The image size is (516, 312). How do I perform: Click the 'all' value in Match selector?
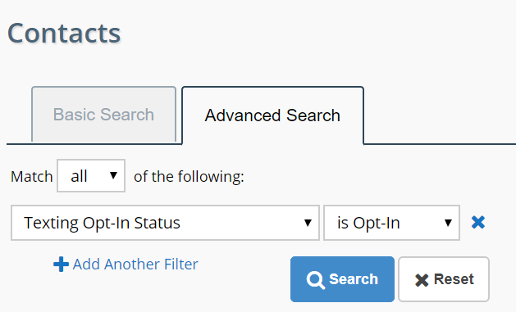(79, 176)
